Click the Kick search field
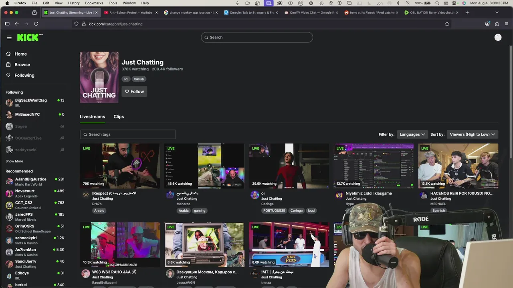This screenshot has width=513, height=288. 257,37
